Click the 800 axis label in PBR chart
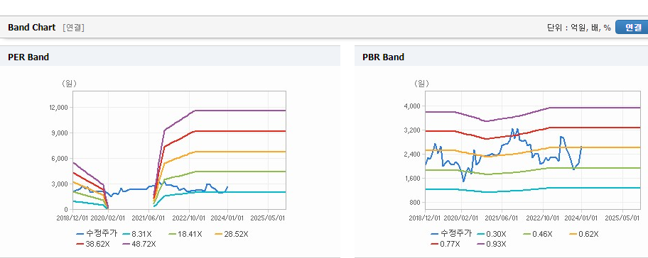 point(414,203)
